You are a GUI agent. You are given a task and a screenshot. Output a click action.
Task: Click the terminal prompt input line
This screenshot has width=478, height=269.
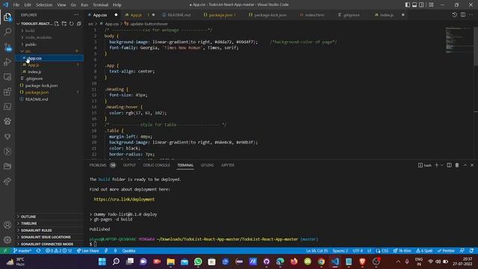click(x=95, y=244)
